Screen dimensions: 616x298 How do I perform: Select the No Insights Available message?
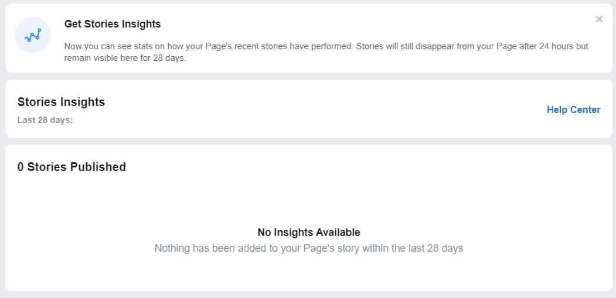[309, 232]
